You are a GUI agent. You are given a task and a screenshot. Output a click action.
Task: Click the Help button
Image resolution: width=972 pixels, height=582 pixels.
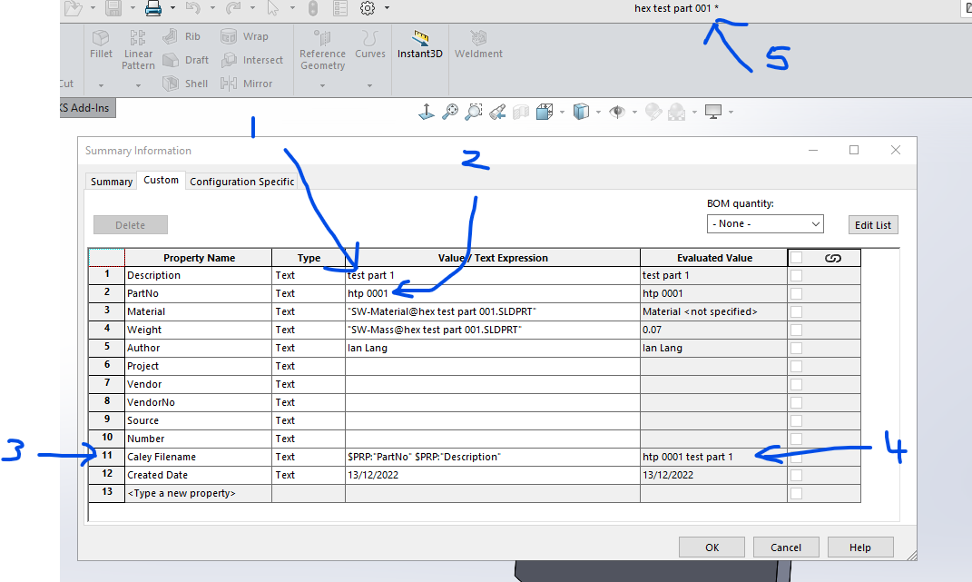[859, 547]
